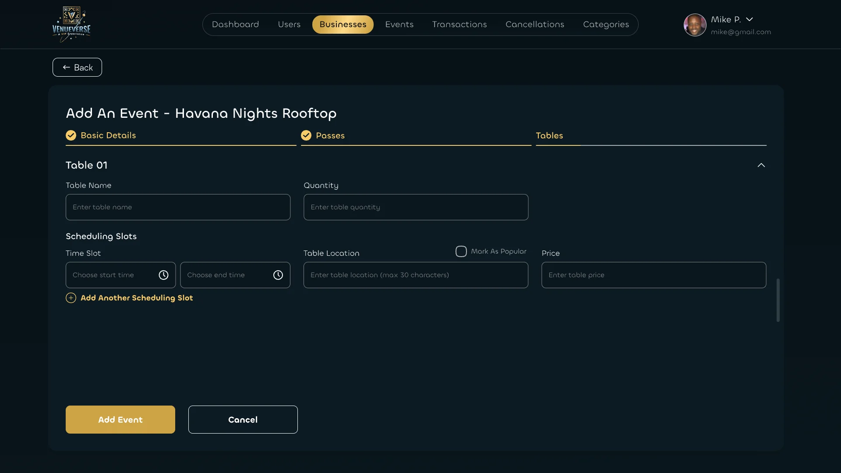This screenshot has width=841, height=473.
Task: Focus the Table Name input field
Action: point(178,207)
